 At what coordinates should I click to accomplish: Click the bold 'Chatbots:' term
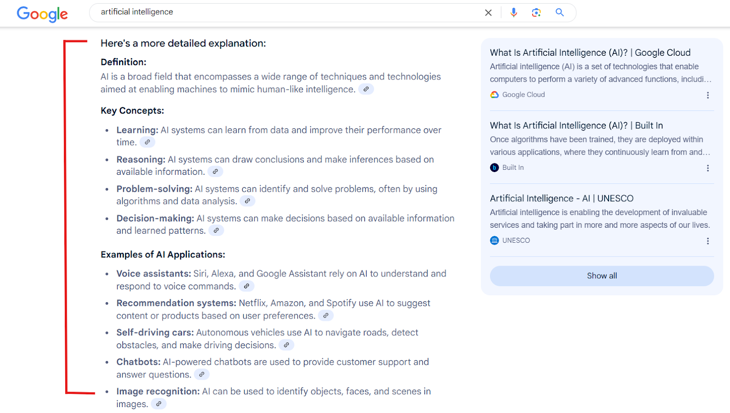click(x=138, y=362)
